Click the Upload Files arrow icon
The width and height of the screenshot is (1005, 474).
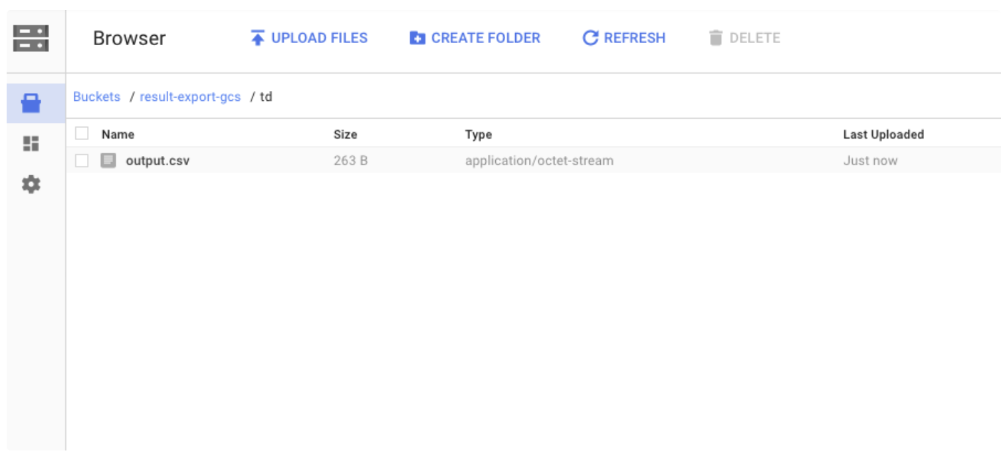point(257,38)
